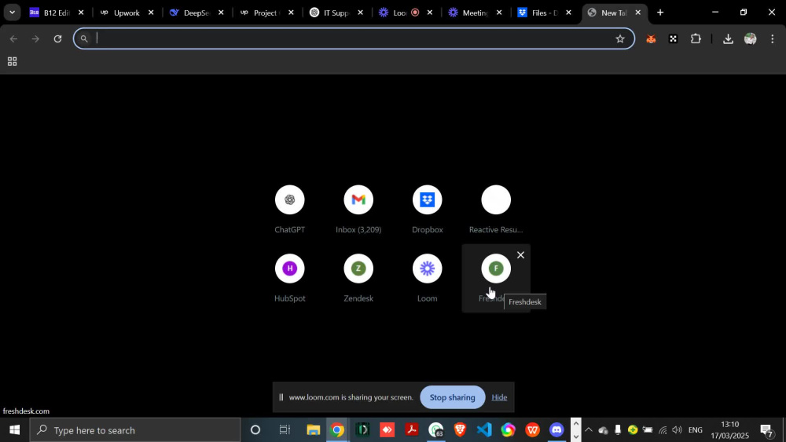
Task: Focus the address bar search field
Action: click(354, 38)
